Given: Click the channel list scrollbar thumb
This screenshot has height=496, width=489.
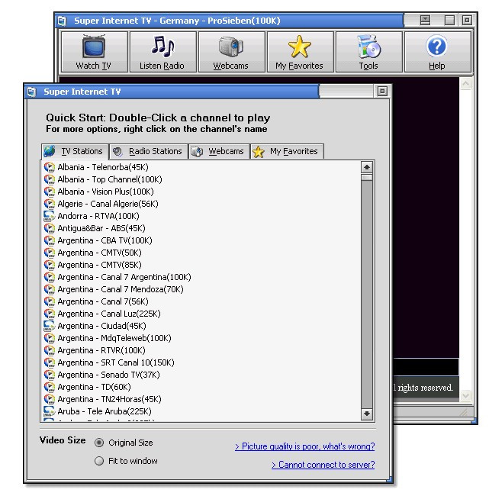Looking at the screenshot, I should tap(367, 178).
